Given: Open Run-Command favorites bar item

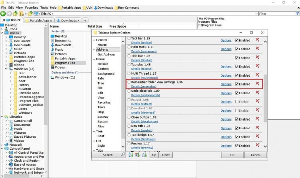Looking at the screenshot, I should 127,8.
